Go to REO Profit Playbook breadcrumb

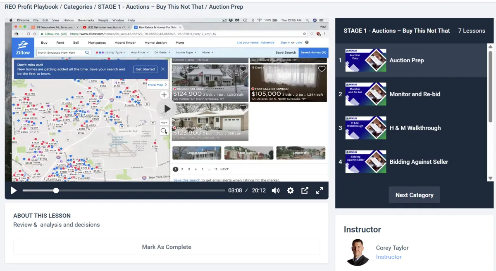point(32,7)
